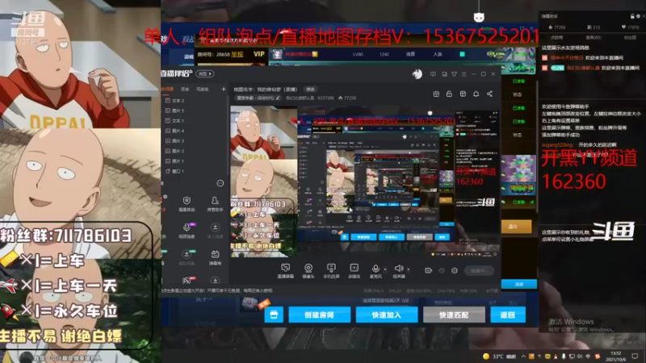This screenshot has height=363, width=646.
Task: Open stream settings gear beside start button
Action: coord(455,270)
